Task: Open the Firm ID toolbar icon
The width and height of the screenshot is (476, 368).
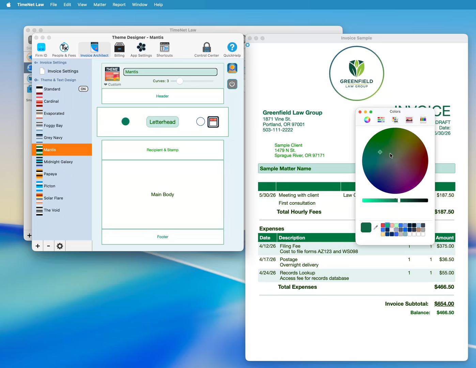Action: pyautogui.click(x=41, y=50)
